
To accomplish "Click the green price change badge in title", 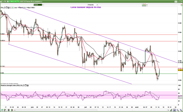I will coord(14,1).
